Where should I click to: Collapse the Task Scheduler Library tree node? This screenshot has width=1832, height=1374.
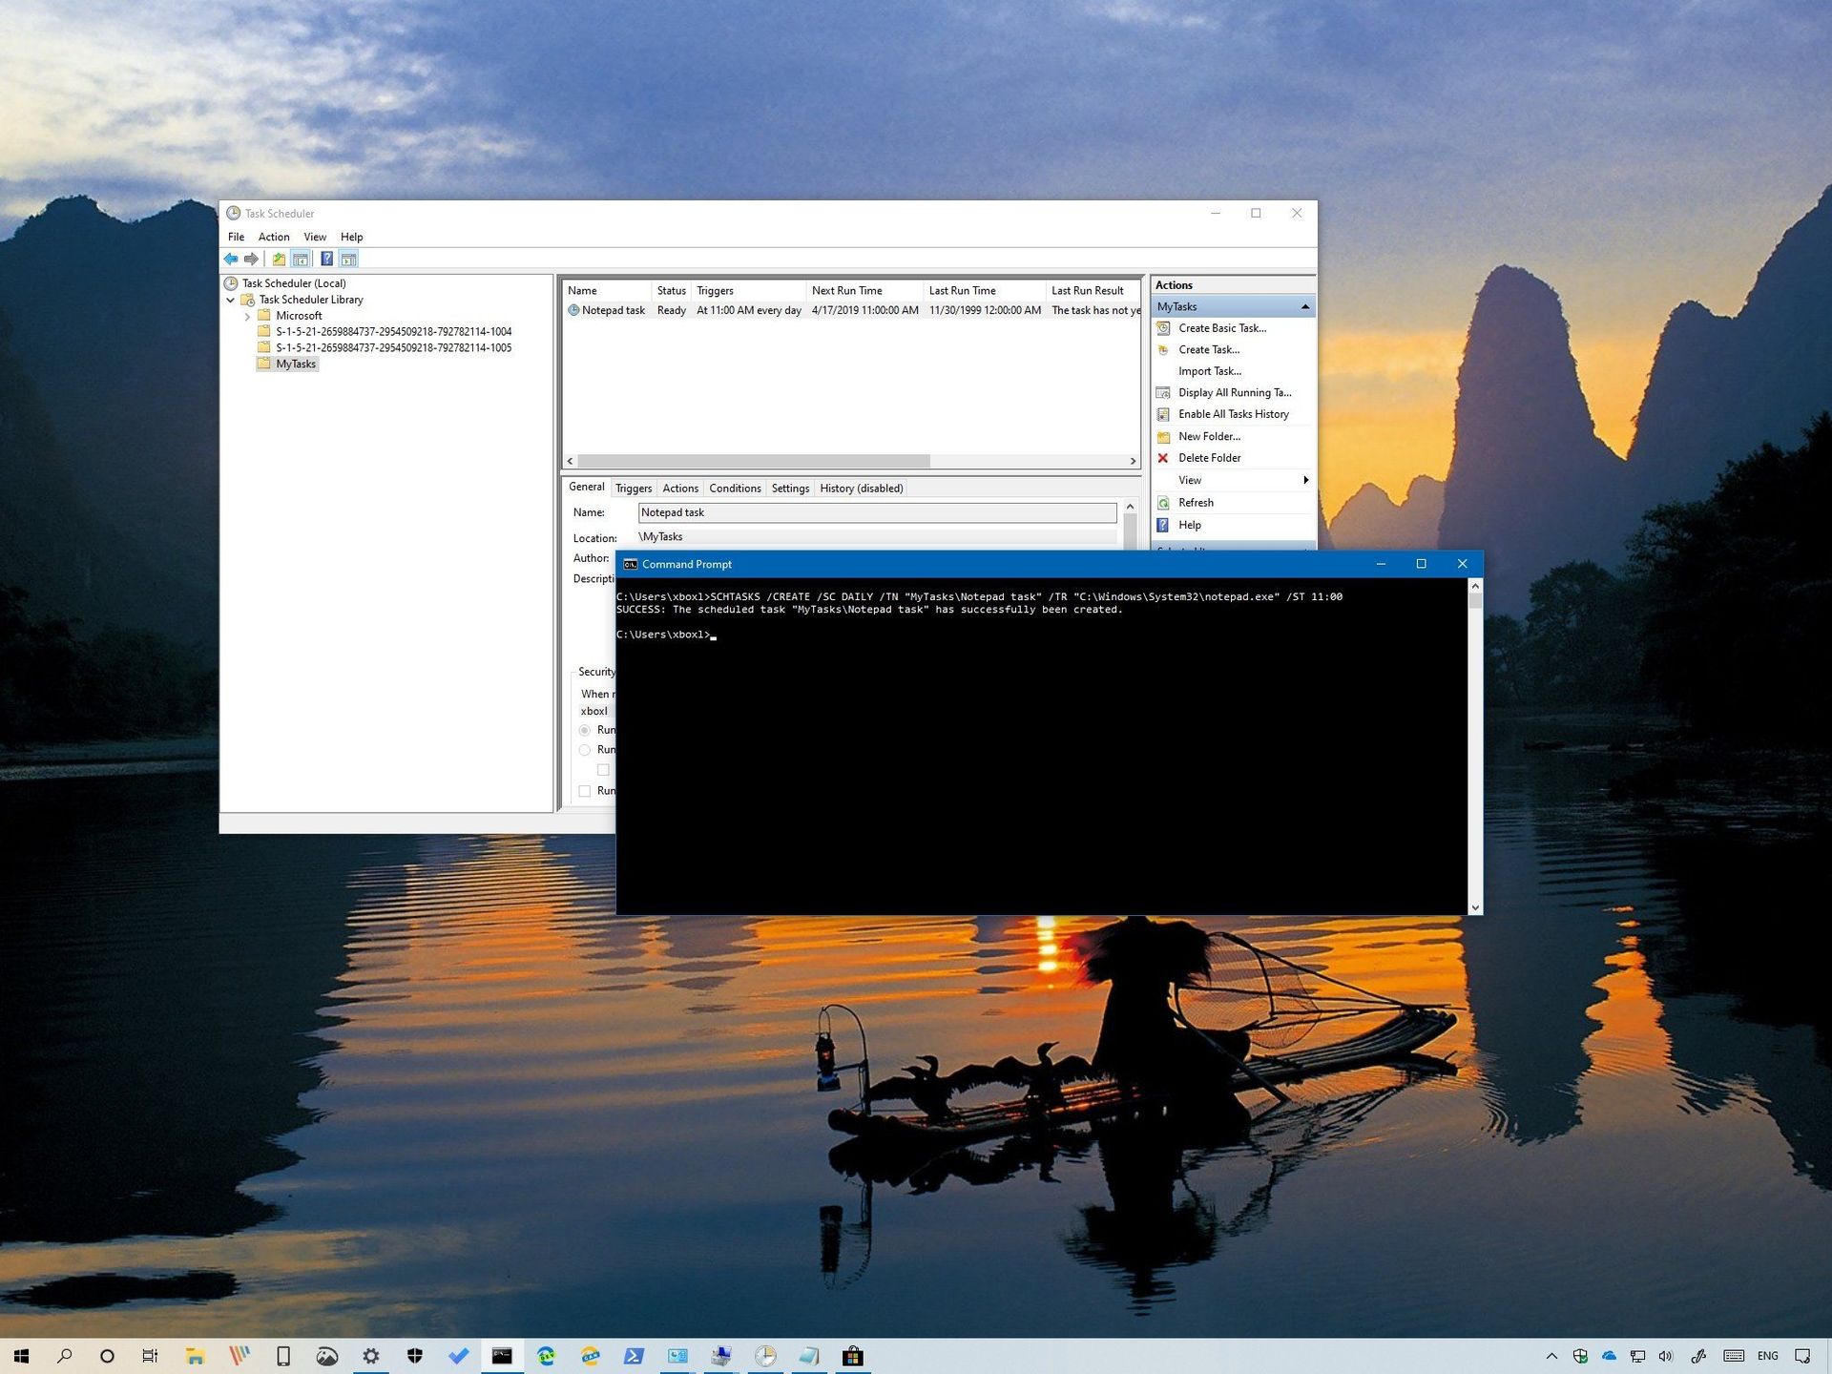(232, 299)
